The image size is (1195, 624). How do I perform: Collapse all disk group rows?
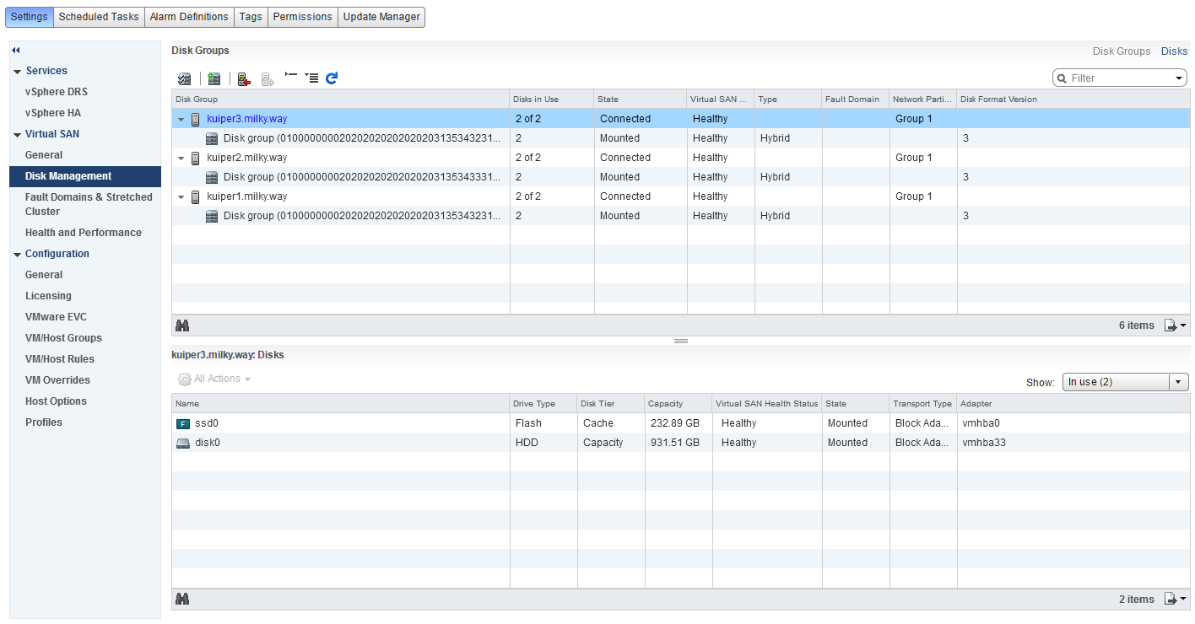[x=291, y=76]
